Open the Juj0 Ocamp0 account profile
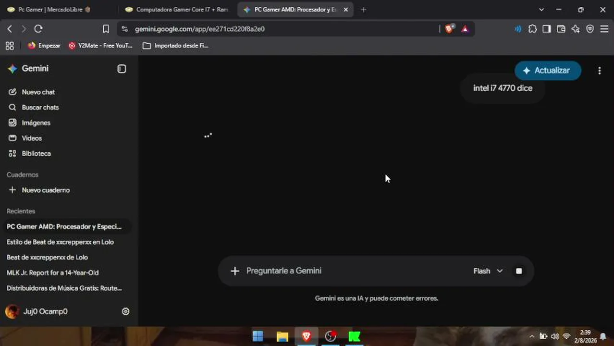 tap(37, 311)
